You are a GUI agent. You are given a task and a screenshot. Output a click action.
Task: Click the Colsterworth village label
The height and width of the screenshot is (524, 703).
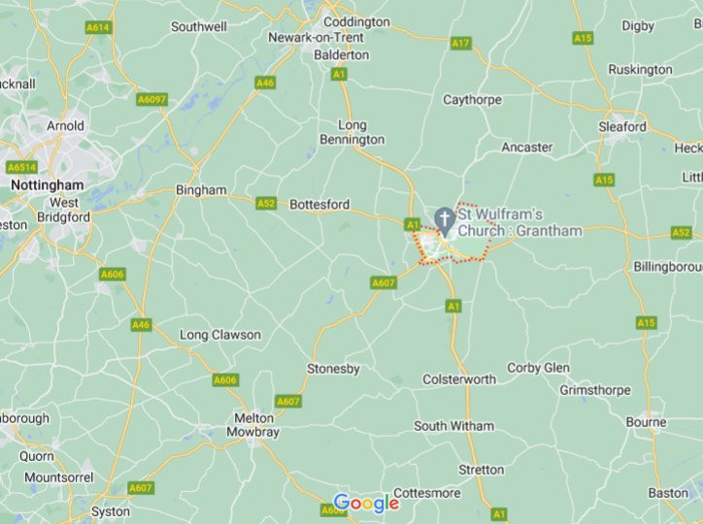(x=459, y=379)
